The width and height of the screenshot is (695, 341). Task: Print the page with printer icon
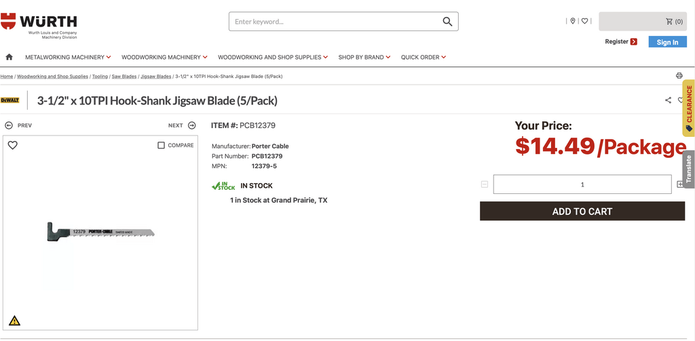[679, 76]
